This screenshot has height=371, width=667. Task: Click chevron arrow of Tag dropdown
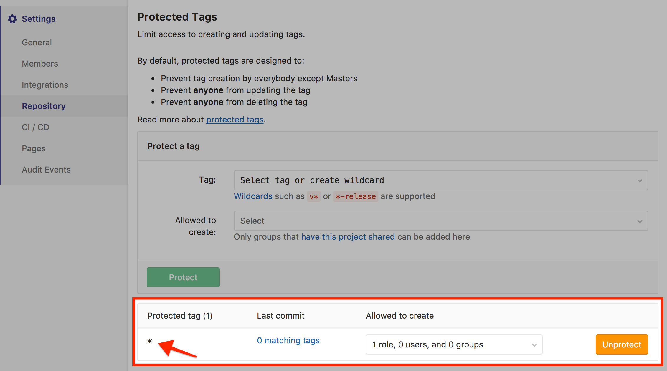640,180
